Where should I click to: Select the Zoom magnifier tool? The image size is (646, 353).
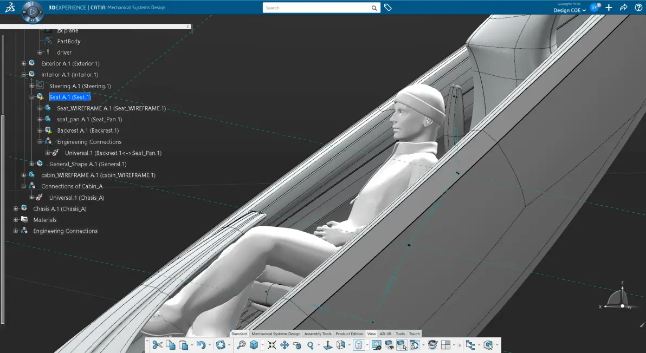click(x=310, y=345)
